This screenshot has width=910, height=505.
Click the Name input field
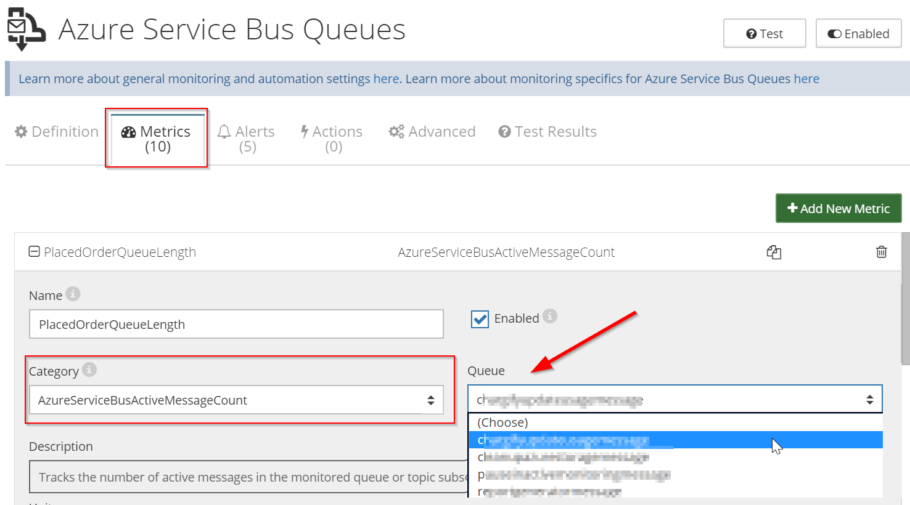(x=236, y=324)
